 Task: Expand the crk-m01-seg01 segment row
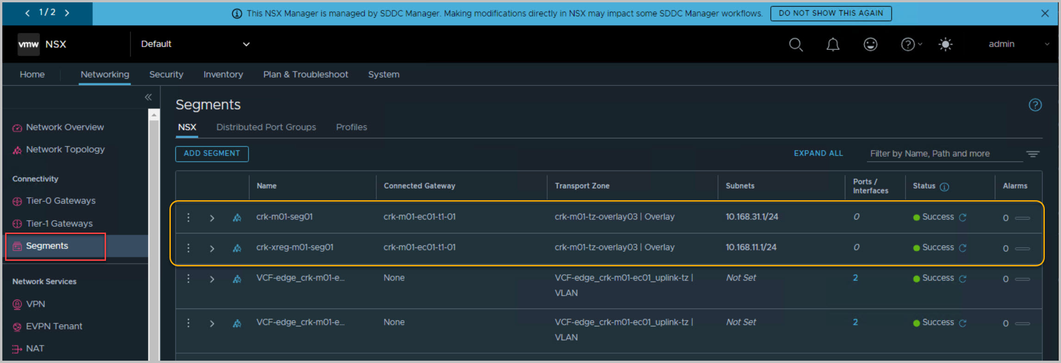pos(212,218)
